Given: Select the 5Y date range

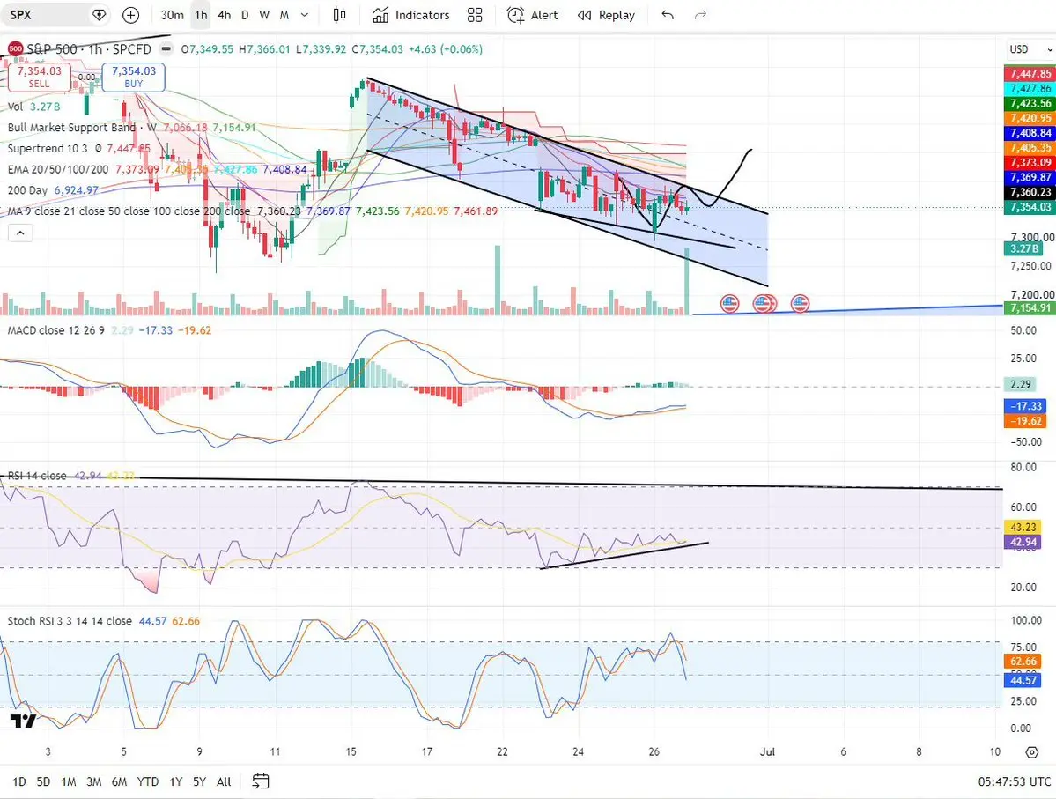Looking at the screenshot, I should tap(199, 781).
